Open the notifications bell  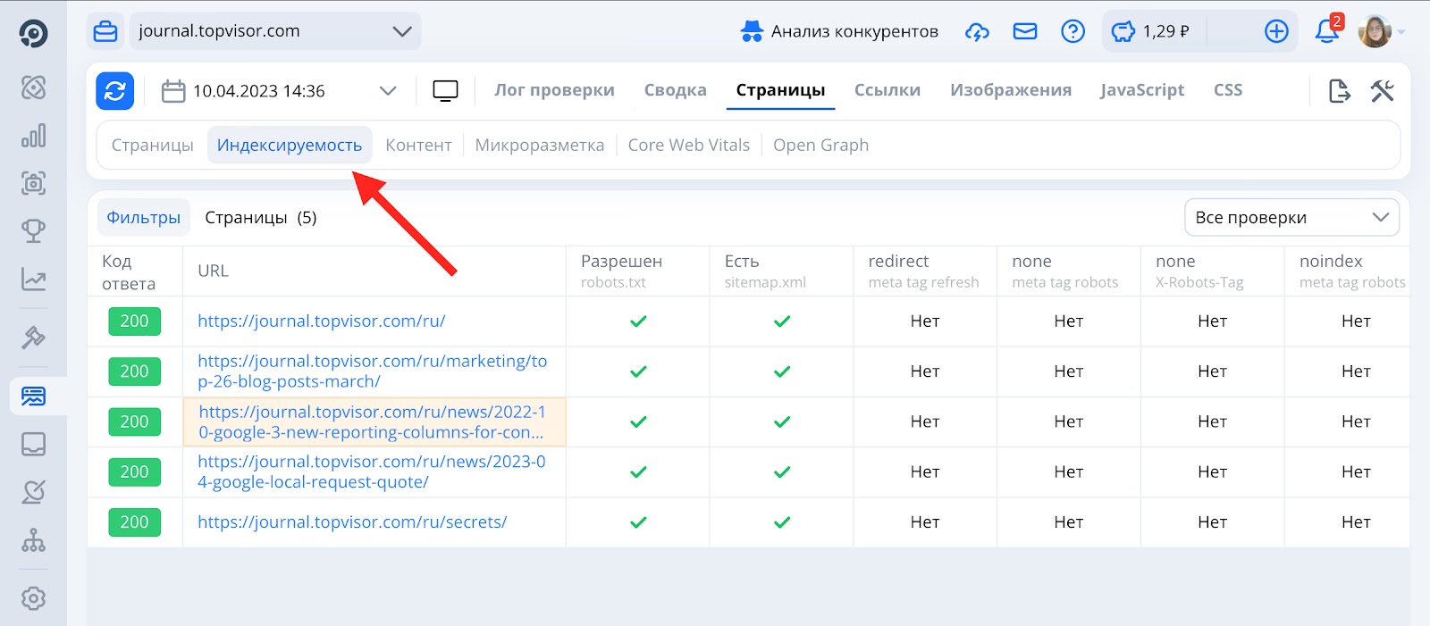click(1326, 31)
